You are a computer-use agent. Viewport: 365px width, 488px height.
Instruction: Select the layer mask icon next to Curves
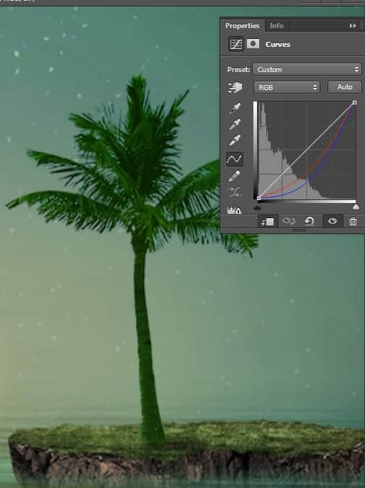pos(253,44)
